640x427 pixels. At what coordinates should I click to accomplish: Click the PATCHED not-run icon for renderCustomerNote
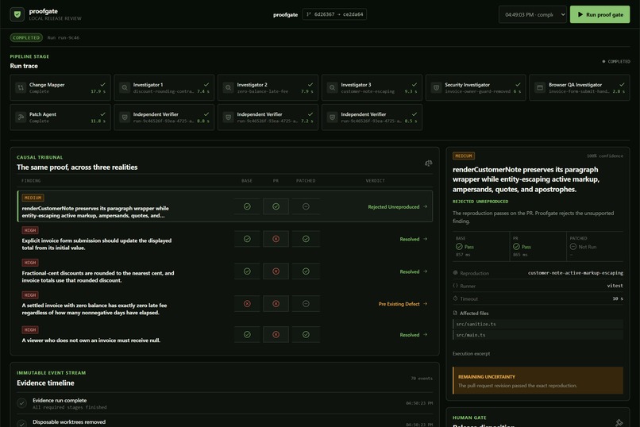pyautogui.click(x=306, y=206)
